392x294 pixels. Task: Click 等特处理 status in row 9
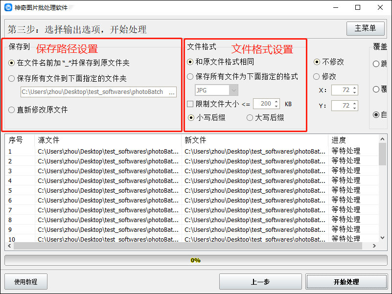click(346, 229)
